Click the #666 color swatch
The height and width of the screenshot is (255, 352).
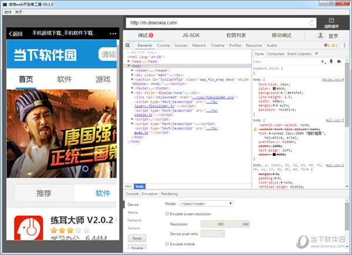(x=274, y=89)
